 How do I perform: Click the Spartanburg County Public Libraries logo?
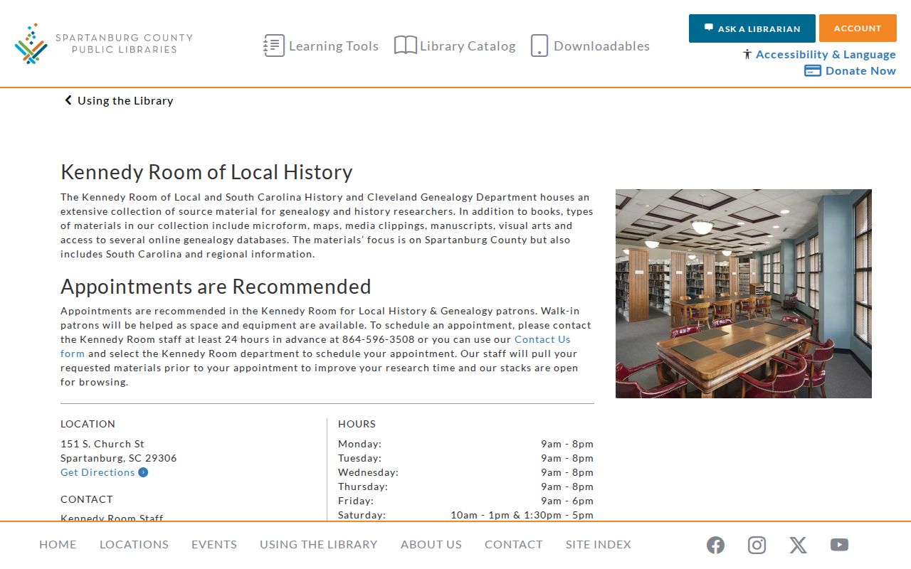point(103,43)
